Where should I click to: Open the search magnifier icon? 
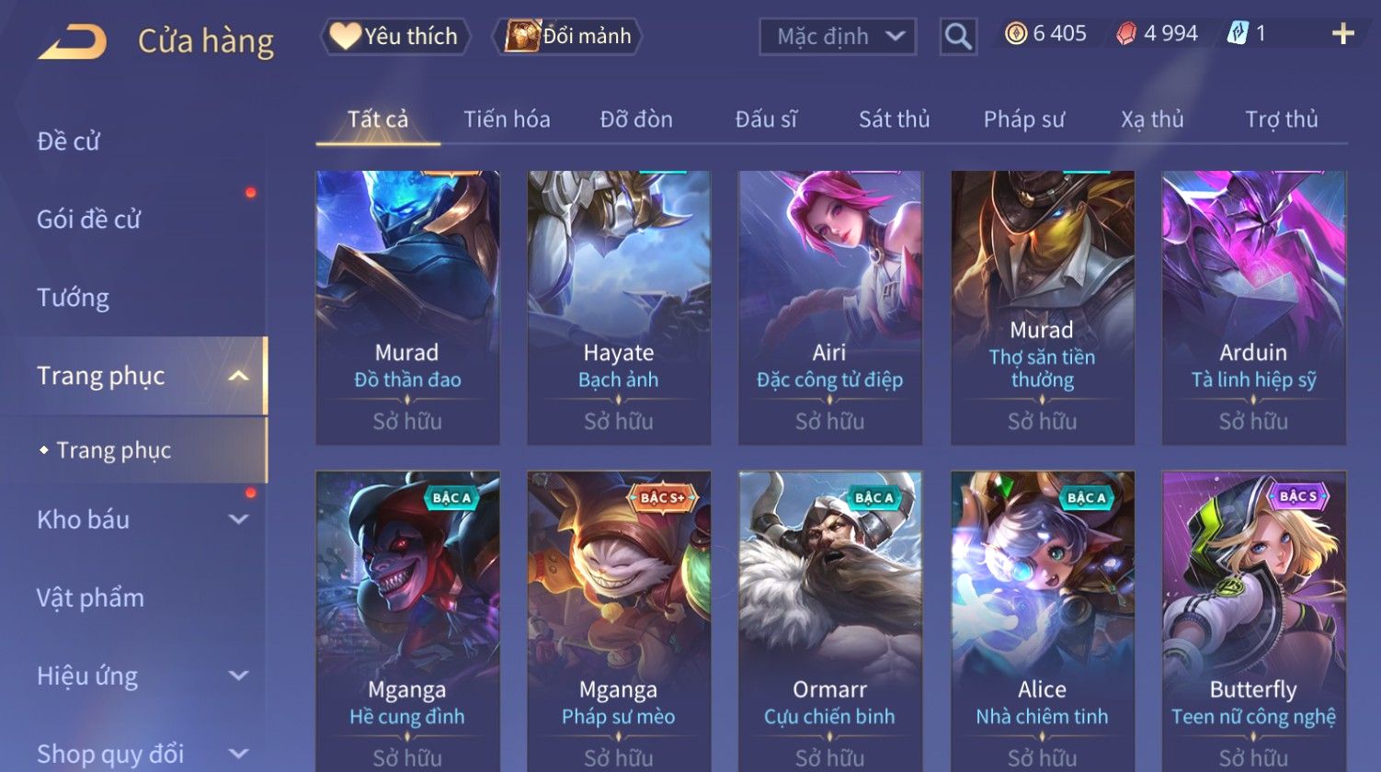[x=958, y=37]
